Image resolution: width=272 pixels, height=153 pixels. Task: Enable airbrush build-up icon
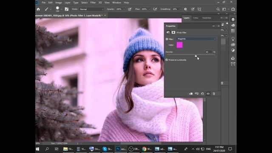[x=155, y=9]
